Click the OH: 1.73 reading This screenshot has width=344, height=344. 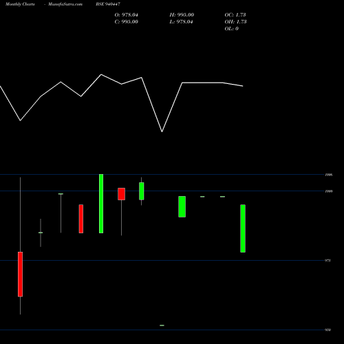tap(235, 22)
